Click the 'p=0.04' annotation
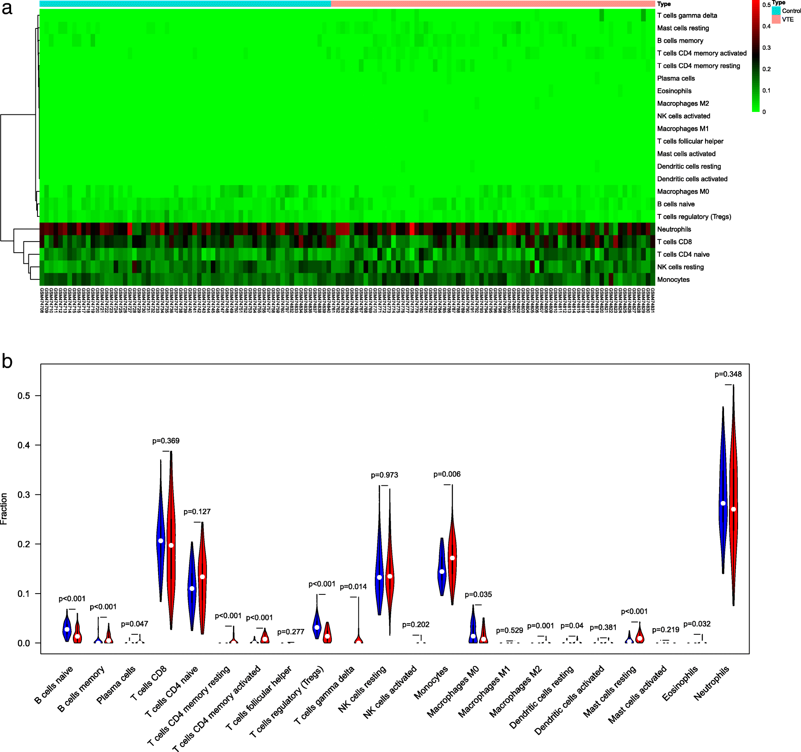 [572, 626]
